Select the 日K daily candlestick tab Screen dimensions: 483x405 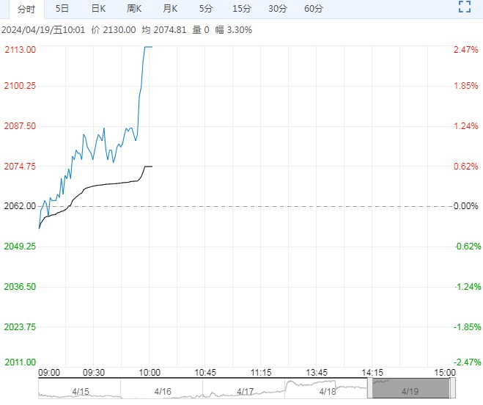coord(98,9)
